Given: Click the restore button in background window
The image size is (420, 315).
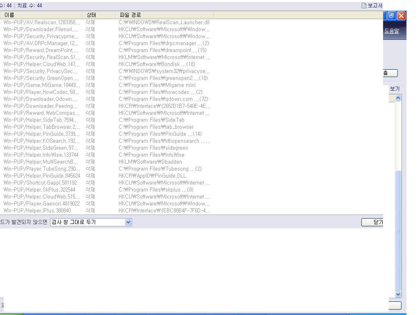Looking at the screenshot, I should click(x=391, y=16).
